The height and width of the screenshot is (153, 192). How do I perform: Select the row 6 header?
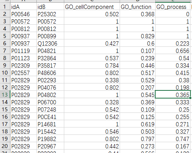(x=5, y=43)
